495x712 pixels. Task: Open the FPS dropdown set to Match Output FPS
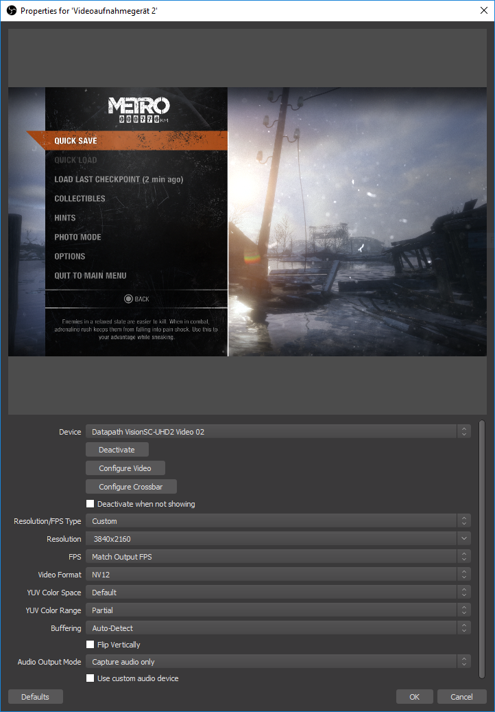[x=278, y=556]
